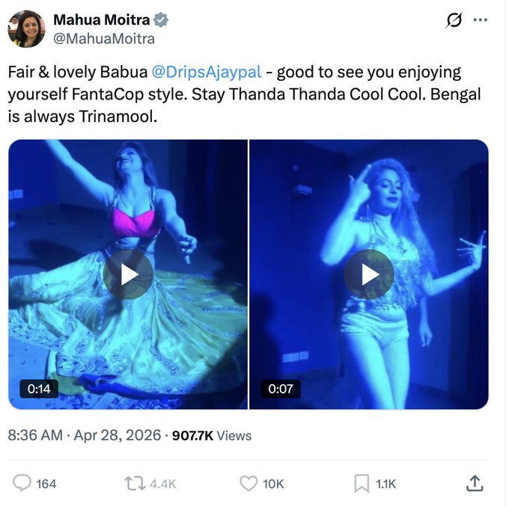
Task: Like the tweet with the heart icon
Action: (x=248, y=484)
